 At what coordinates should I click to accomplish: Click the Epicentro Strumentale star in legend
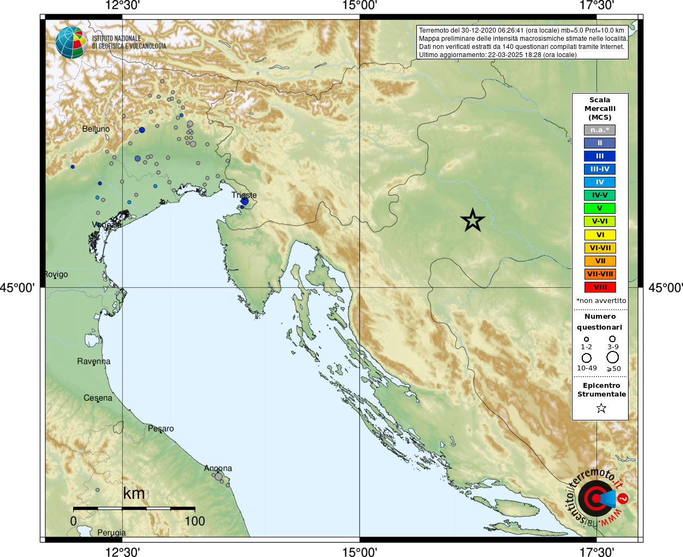point(601,408)
